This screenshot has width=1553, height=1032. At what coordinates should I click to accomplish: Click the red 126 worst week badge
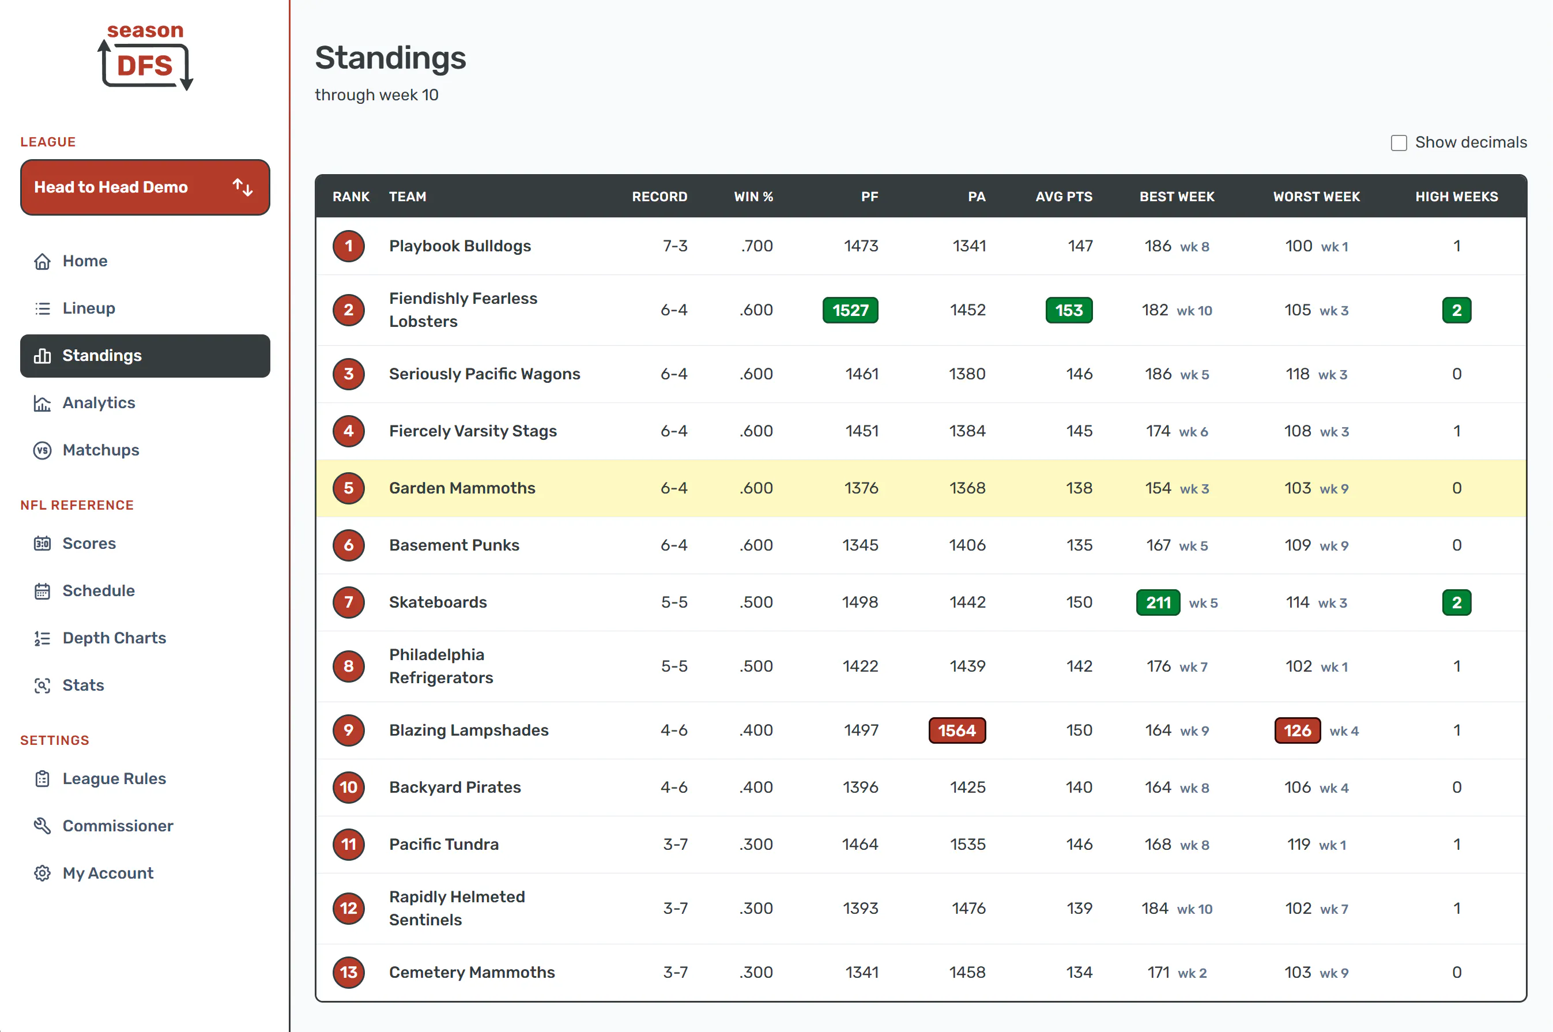pyautogui.click(x=1297, y=730)
